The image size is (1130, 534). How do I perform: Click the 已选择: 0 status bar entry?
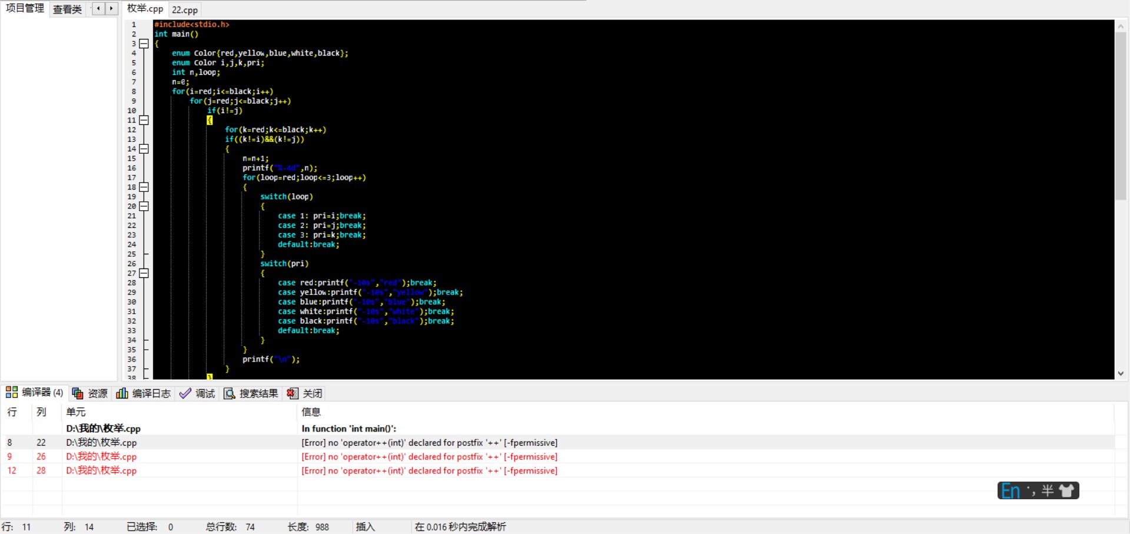[150, 527]
